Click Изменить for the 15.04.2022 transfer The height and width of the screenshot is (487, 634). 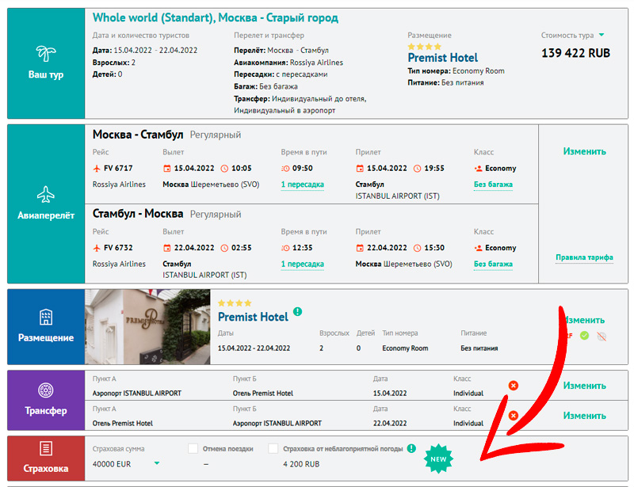[584, 386]
